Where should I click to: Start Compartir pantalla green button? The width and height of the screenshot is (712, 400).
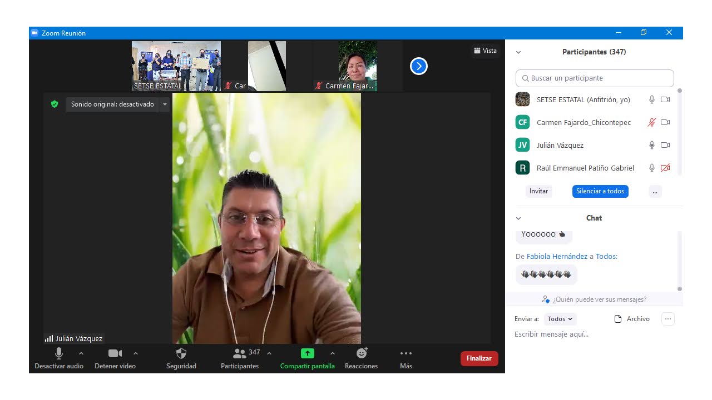(308, 358)
